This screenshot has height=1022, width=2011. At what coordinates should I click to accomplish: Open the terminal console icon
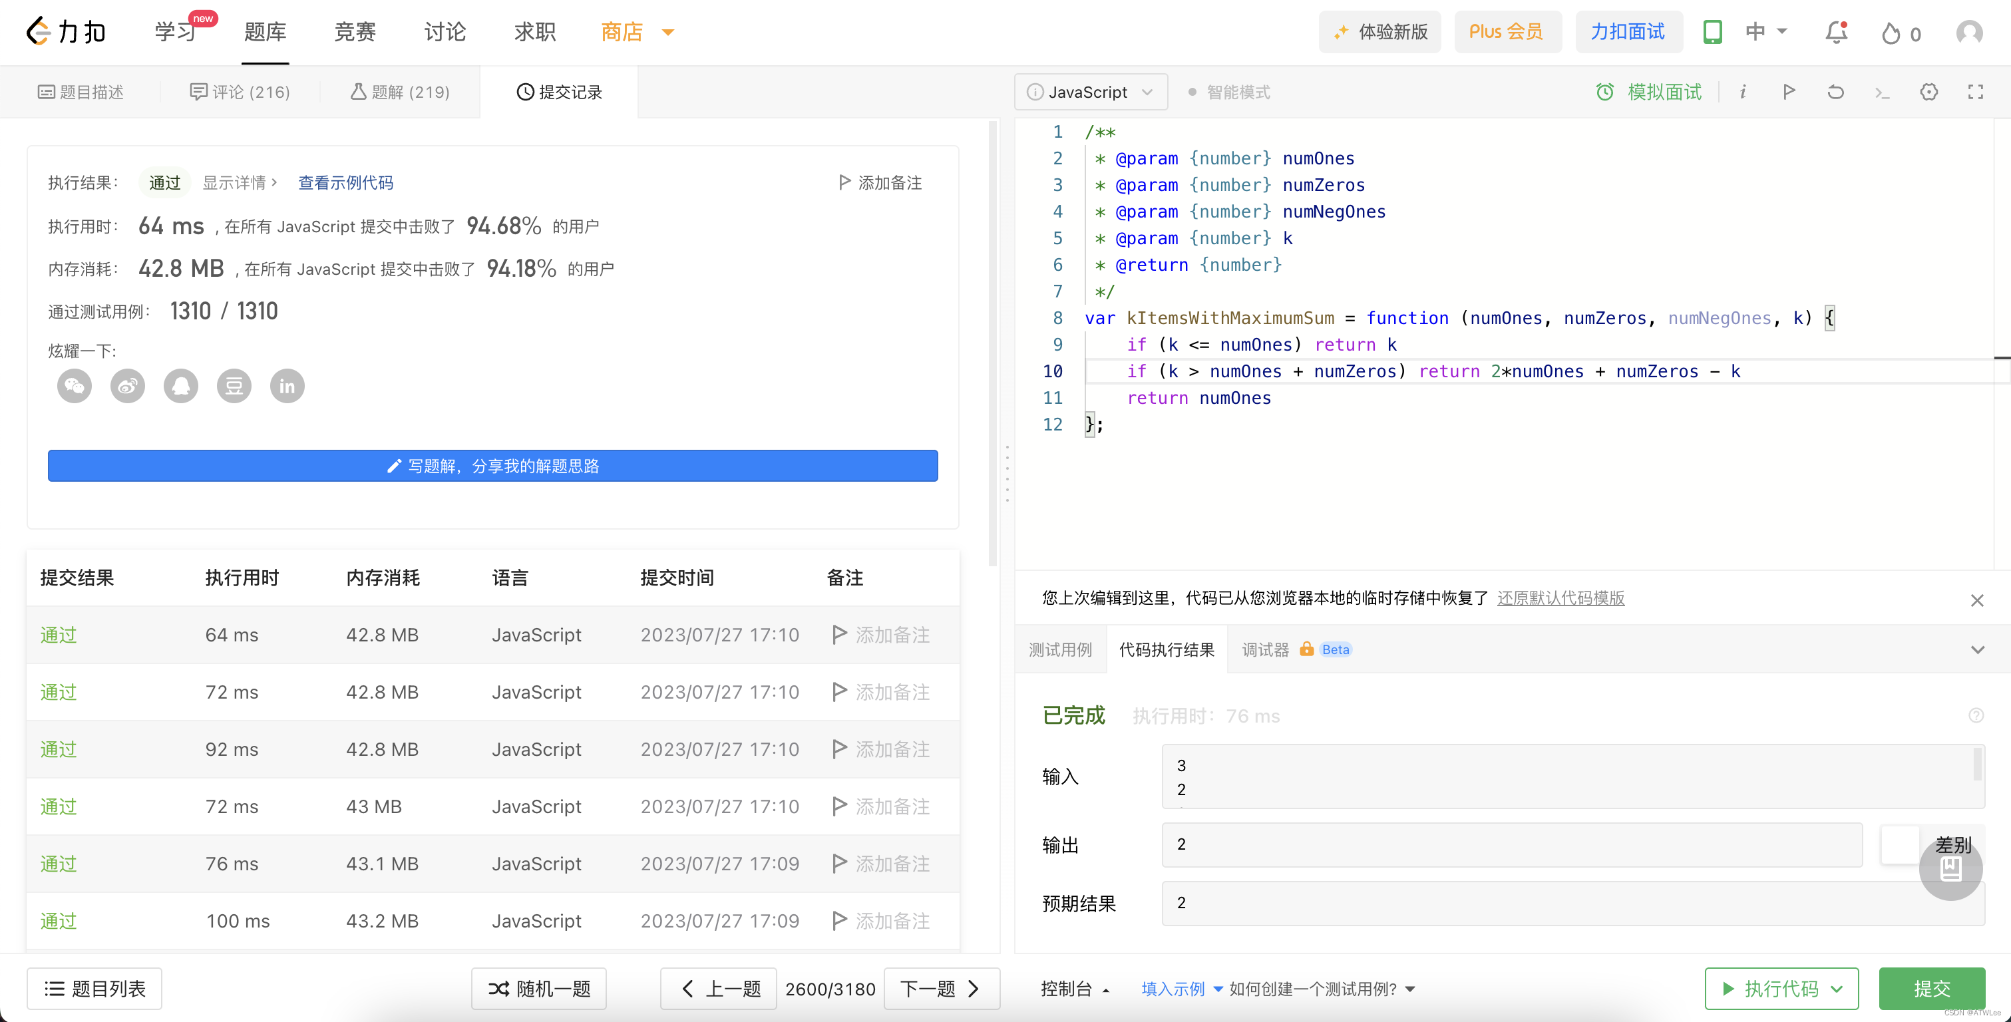pyautogui.click(x=1882, y=93)
